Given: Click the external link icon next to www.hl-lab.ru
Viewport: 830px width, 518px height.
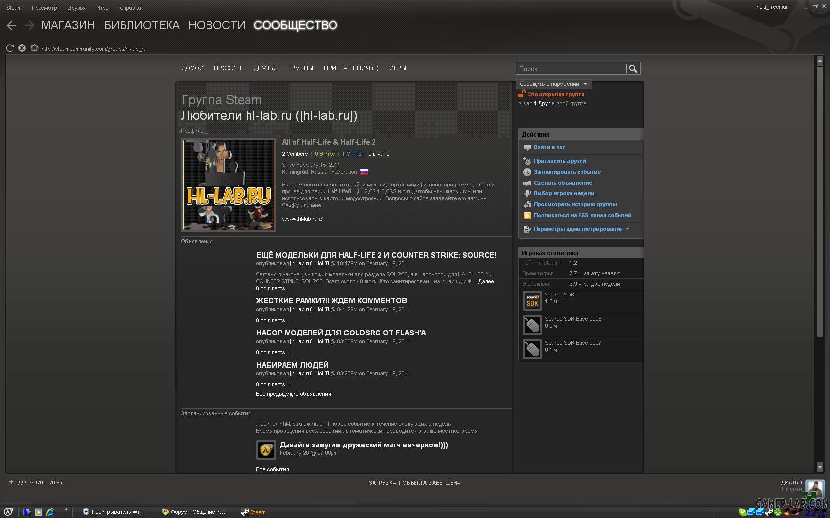Looking at the screenshot, I should (321, 219).
